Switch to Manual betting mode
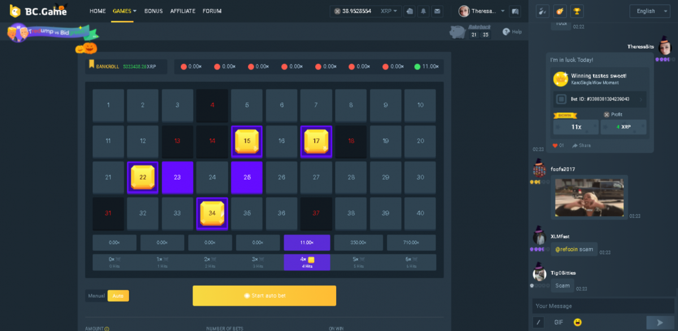Image resolution: width=678 pixels, height=331 pixels. pyautogui.click(x=95, y=295)
